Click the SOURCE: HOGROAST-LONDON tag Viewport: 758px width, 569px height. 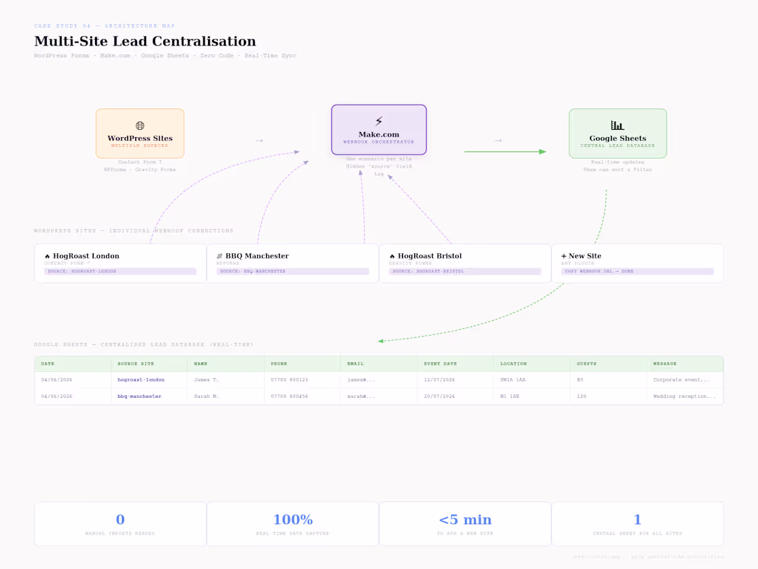[121, 272]
